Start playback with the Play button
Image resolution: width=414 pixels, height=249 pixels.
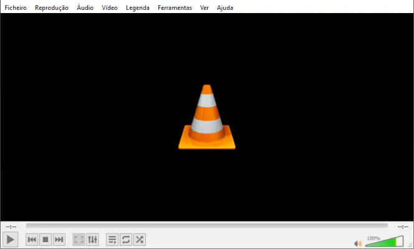click(11, 240)
